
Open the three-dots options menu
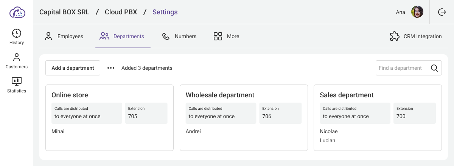click(x=110, y=68)
